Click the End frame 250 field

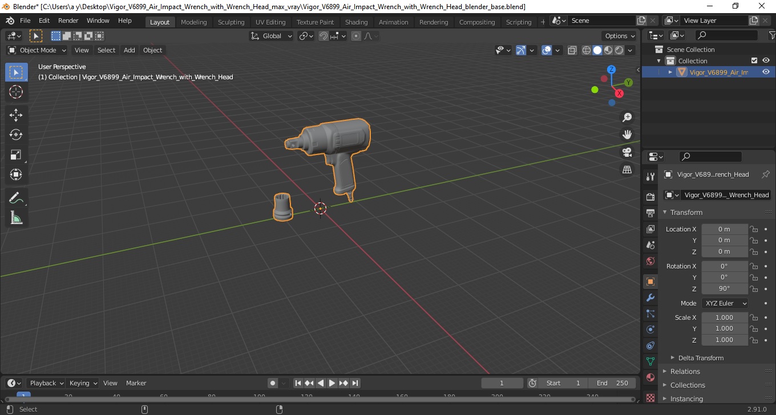613,383
